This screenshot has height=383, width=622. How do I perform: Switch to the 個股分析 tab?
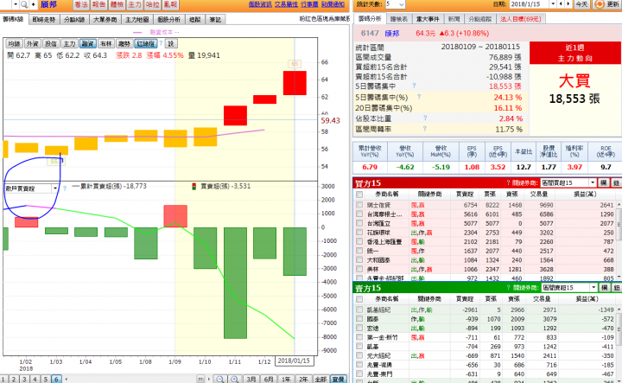[168, 19]
